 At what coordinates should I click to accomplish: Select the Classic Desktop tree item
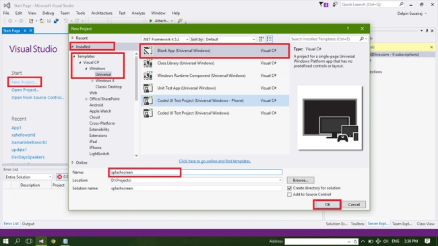click(x=108, y=87)
